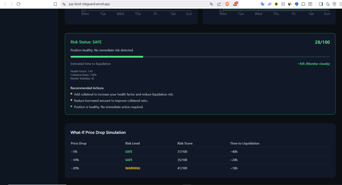Open the translate page icon
The height and width of the screenshot is (185, 342).
coord(211,4)
